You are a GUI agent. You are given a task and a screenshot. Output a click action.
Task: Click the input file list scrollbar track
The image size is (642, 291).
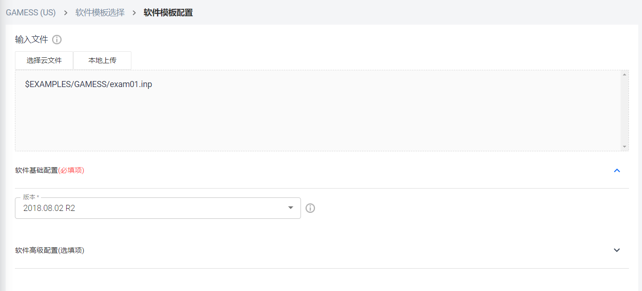[624, 111]
